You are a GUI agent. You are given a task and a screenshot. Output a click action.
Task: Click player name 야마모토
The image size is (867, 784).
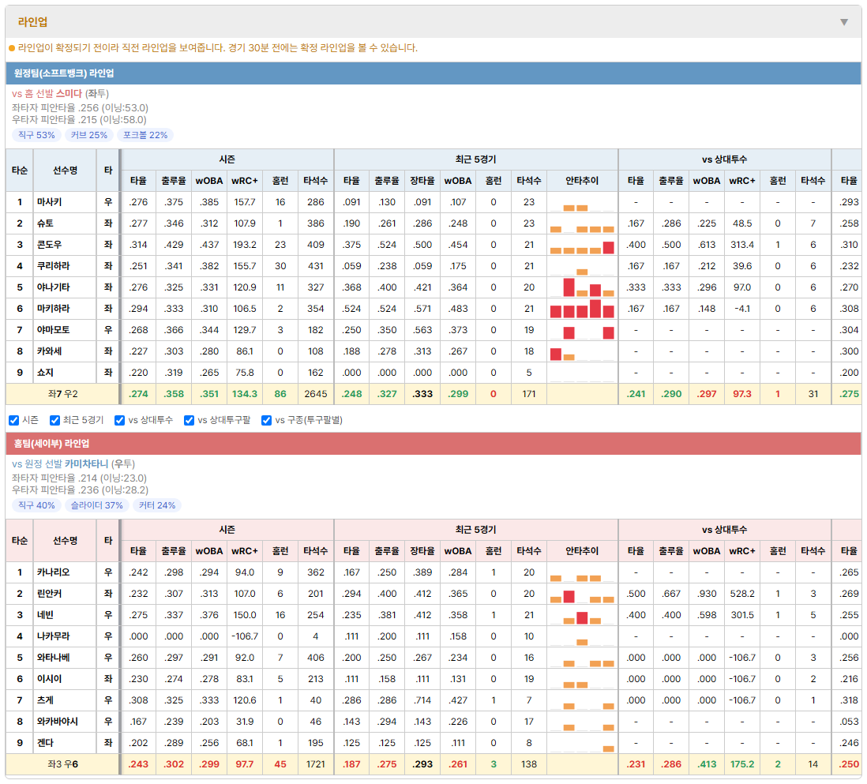point(53,330)
